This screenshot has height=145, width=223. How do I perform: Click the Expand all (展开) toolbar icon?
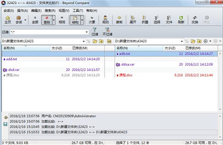(133, 20)
